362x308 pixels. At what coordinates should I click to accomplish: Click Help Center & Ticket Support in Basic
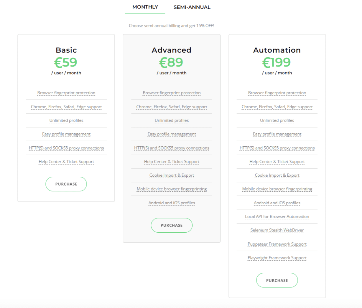pyautogui.click(x=66, y=162)
